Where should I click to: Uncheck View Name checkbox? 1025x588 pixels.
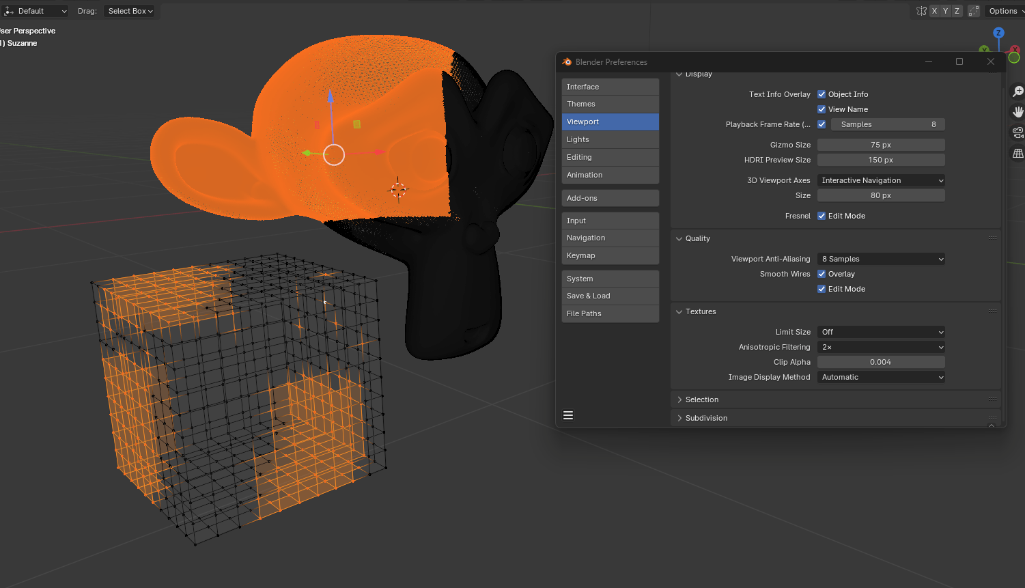[x=822, y=109]
